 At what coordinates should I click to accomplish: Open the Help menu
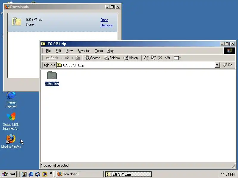click(x=111, y=51)
